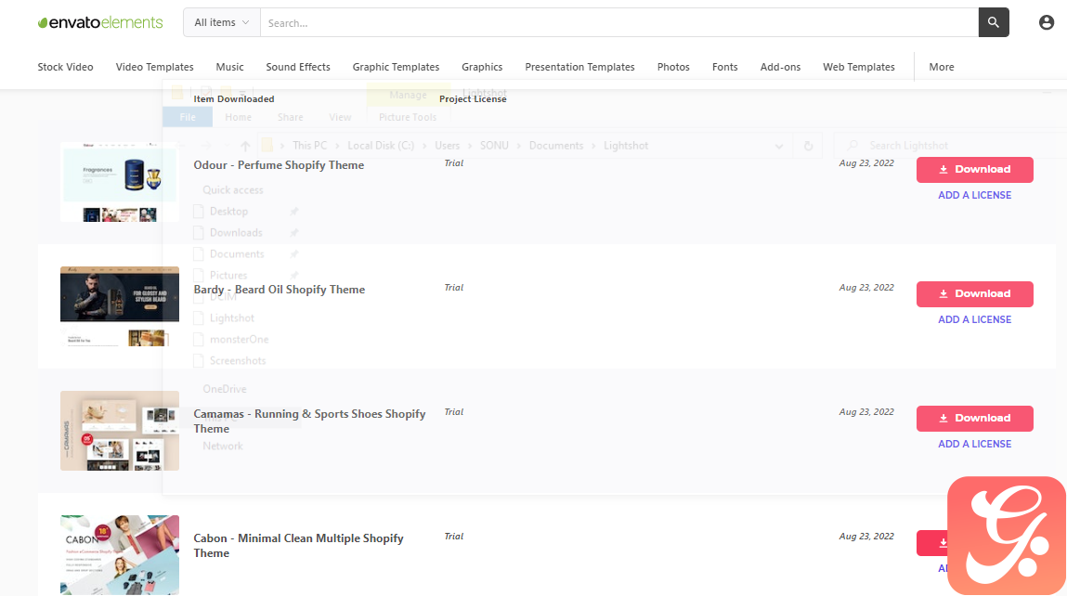Navigate to Web Templates
1067x596 pixels.
pos(858,67)
